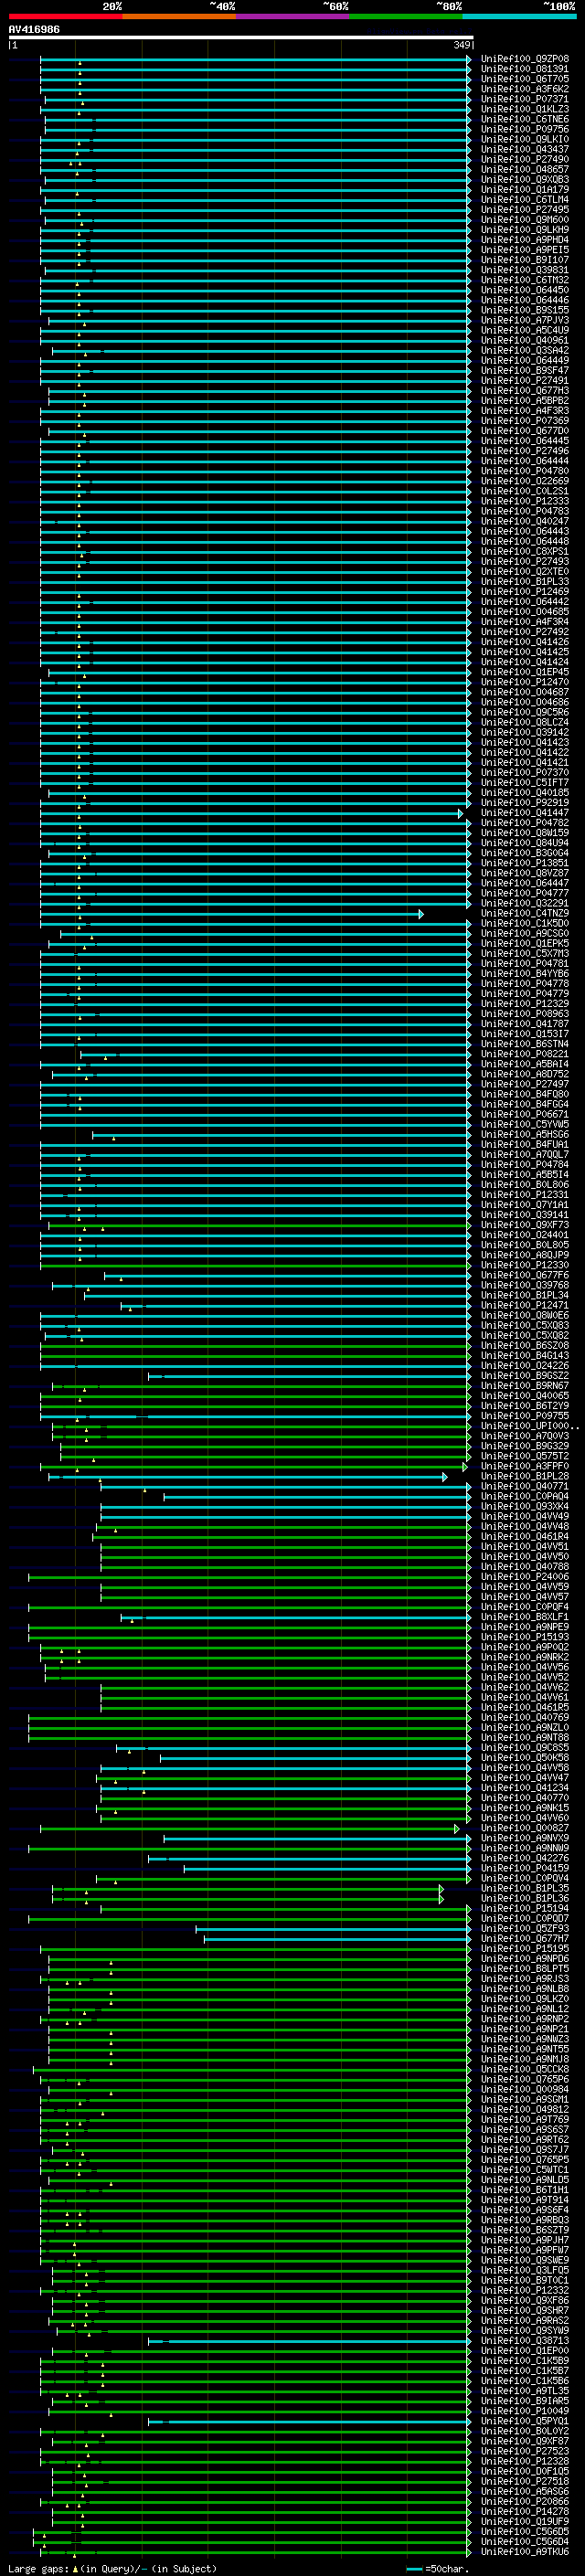Image resolution: width=585 pixels, height=2576 pixels.
Task: Select UniRef100_Q4VV49 label
Action: click(x=525, y=1516)
